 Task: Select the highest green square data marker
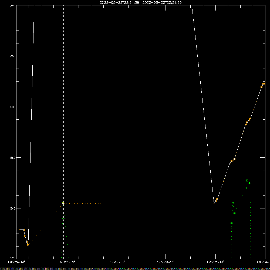[x=247, y=180]
